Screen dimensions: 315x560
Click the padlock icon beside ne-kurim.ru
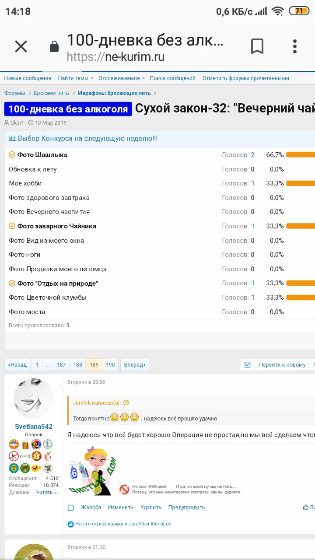pos(54,46)
